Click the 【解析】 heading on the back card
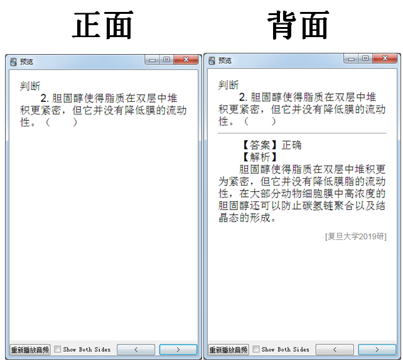The image size is (403, 363). [x=260, y=157]
